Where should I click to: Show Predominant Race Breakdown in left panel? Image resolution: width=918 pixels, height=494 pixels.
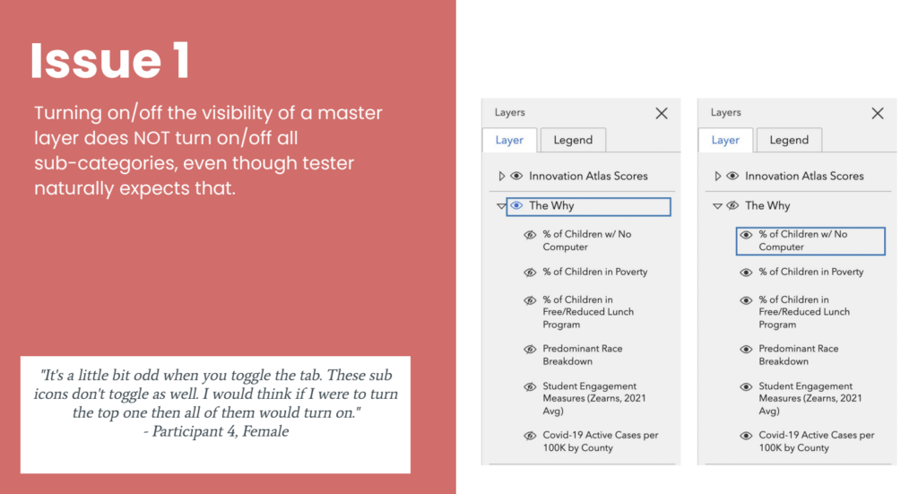(530, 350)
